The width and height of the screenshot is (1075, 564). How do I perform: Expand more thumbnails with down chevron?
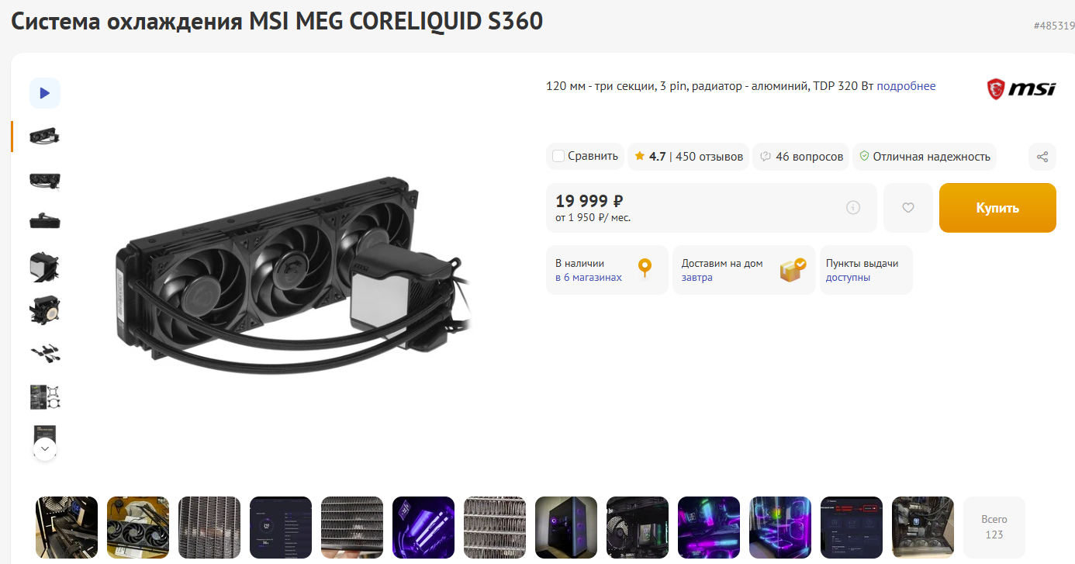(45, 448)
